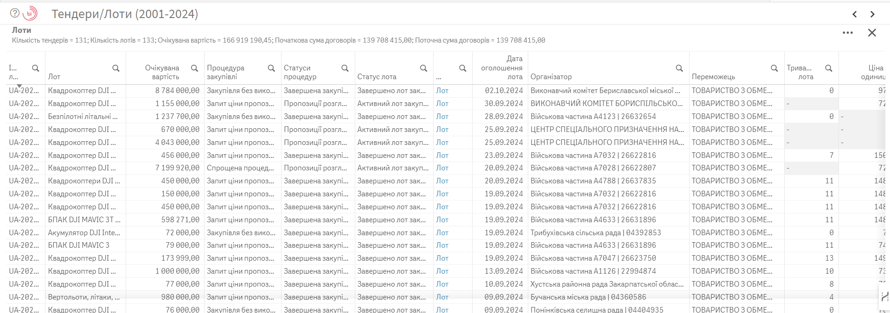Open the Лот link dated 28.09.2024
The width and height of the screenshot is (890, 313).
[442, 117]
